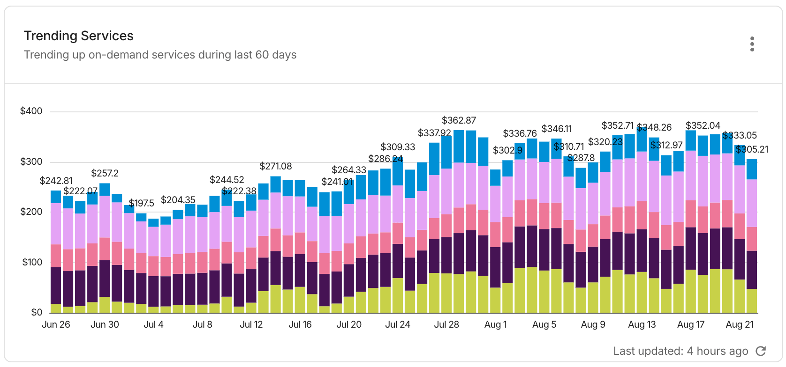The width and height of the screenshot is (786, 367).
Task: Click the $257.2 data label
Action: point(105,173)
